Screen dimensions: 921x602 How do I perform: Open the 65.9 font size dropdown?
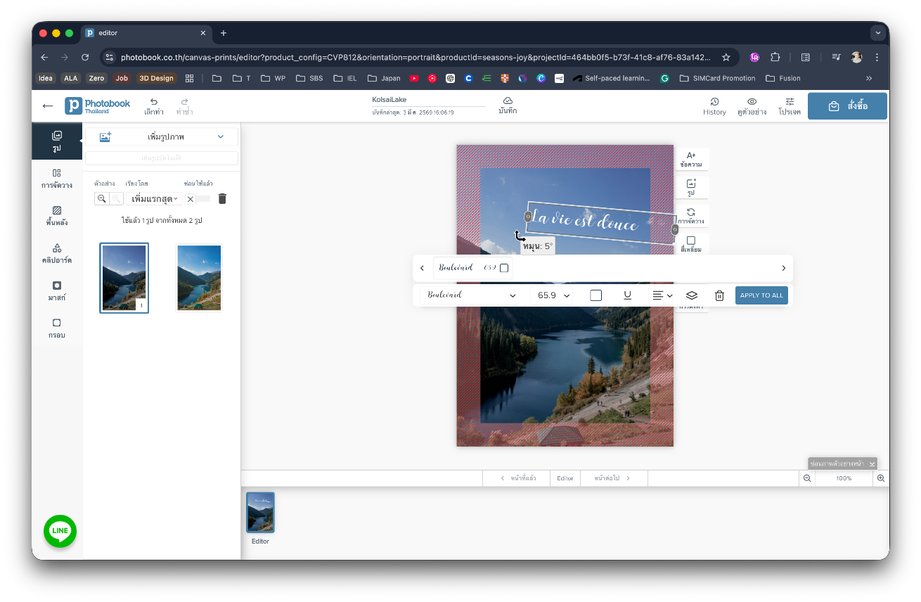(x=553, y=295)
